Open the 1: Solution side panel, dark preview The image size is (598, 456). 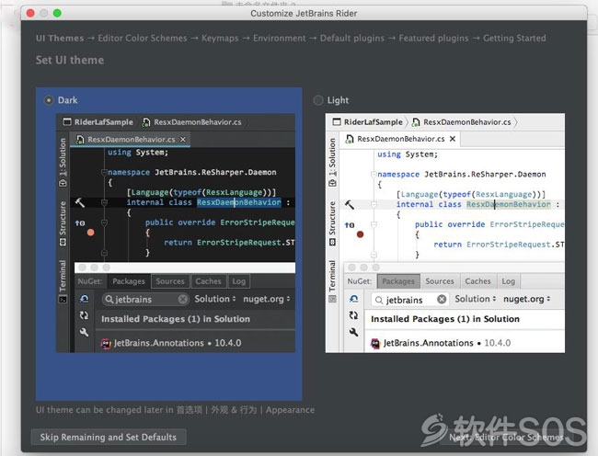(63, 163)
